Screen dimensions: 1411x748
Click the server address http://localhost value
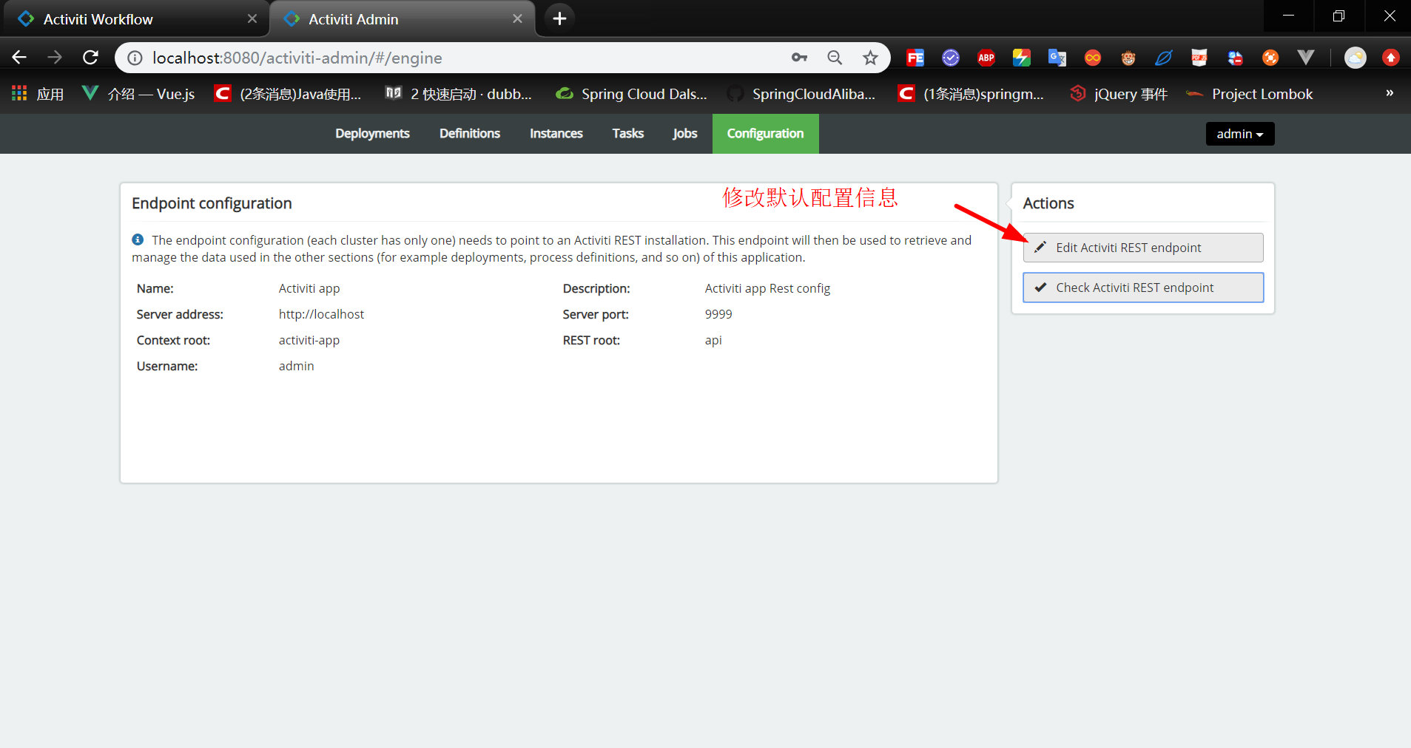point(321,314)
